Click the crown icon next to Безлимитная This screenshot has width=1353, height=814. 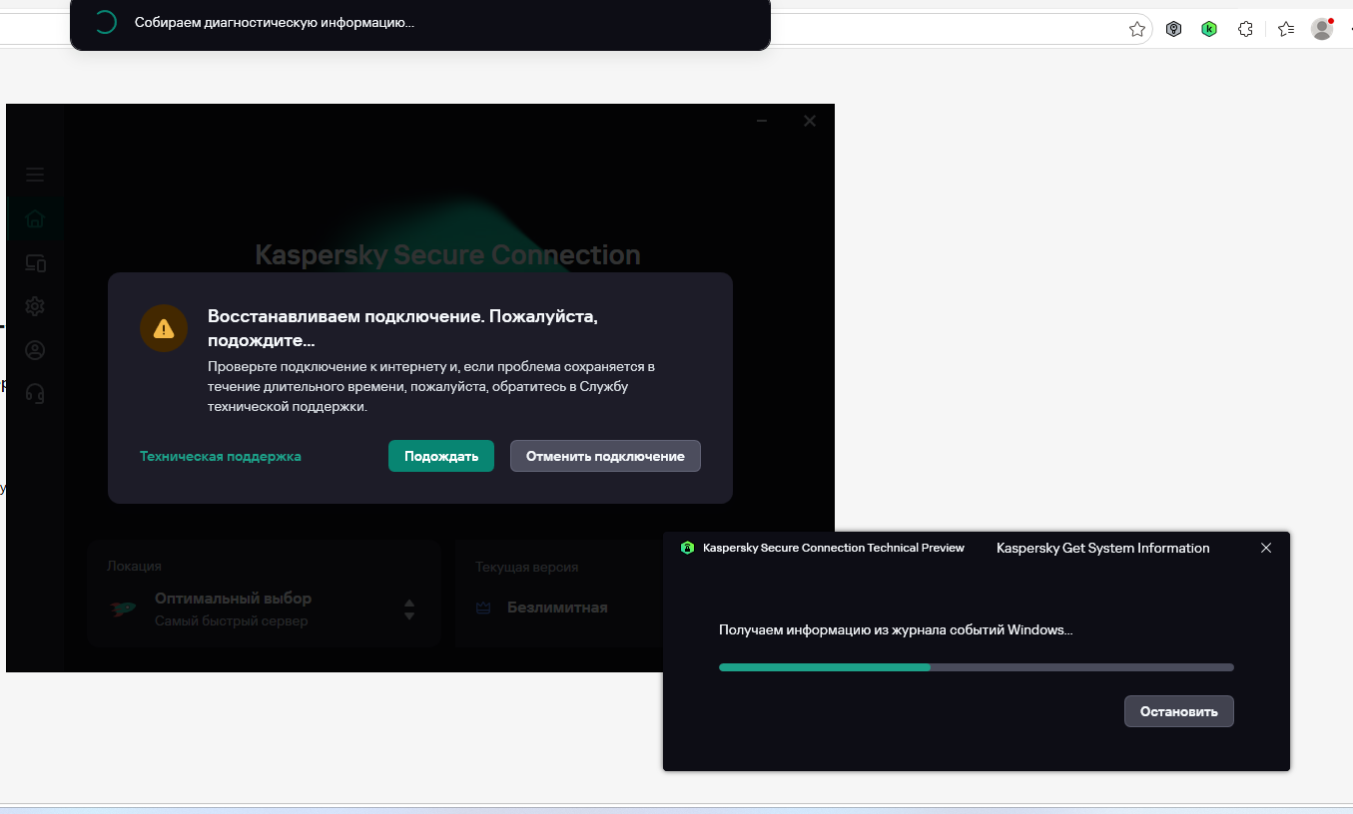tap(483, 608)
